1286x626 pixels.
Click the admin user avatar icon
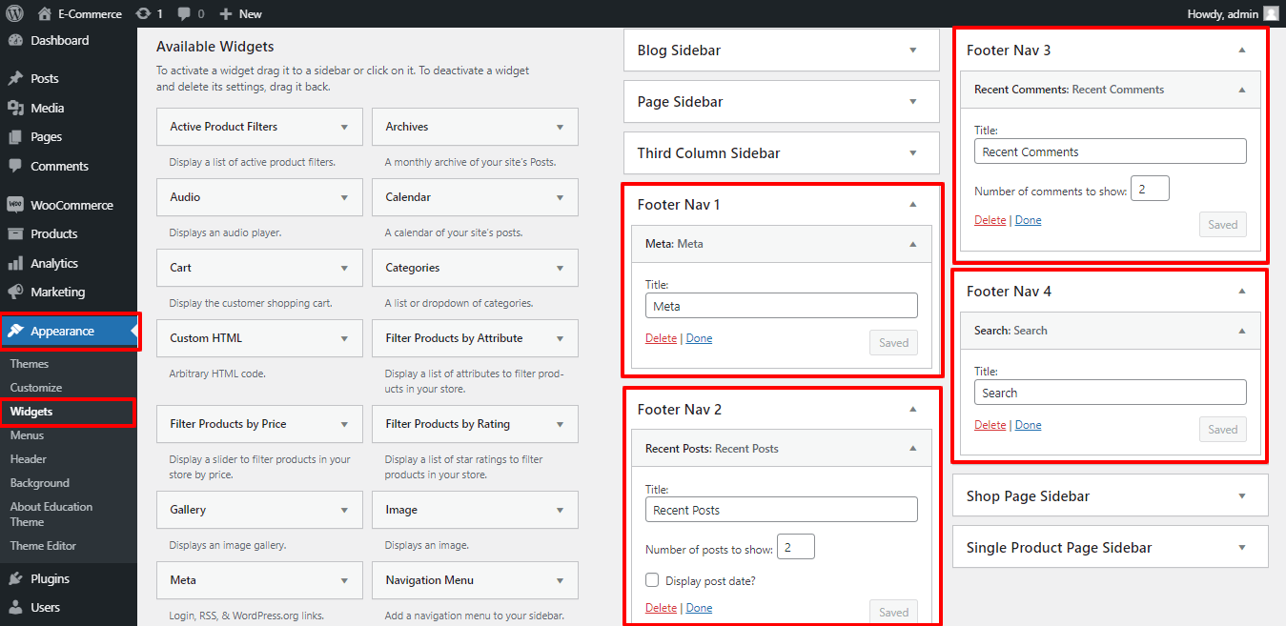coord(1271,13)
